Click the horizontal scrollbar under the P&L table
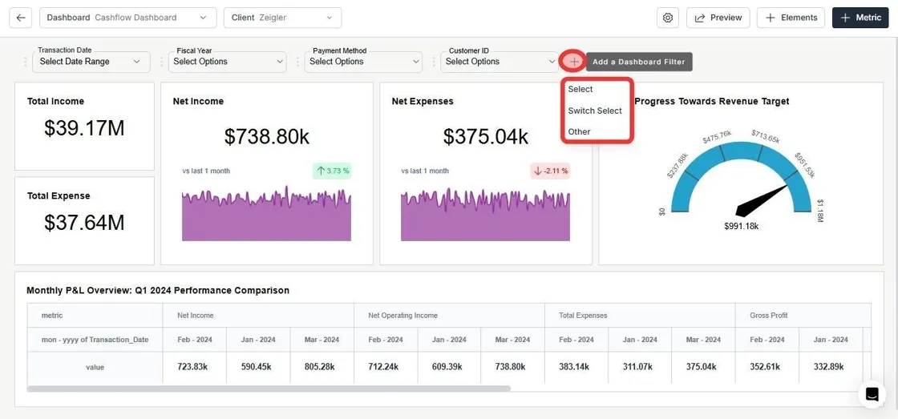Screen dimensions: 898x419 coord(269,388)
